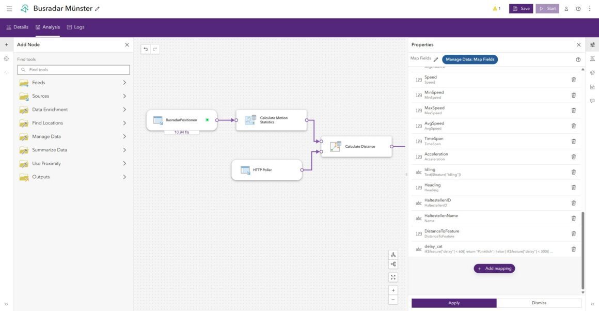Expand the Outputs category
Screen dimensions: 599x311
coord(73,177)
